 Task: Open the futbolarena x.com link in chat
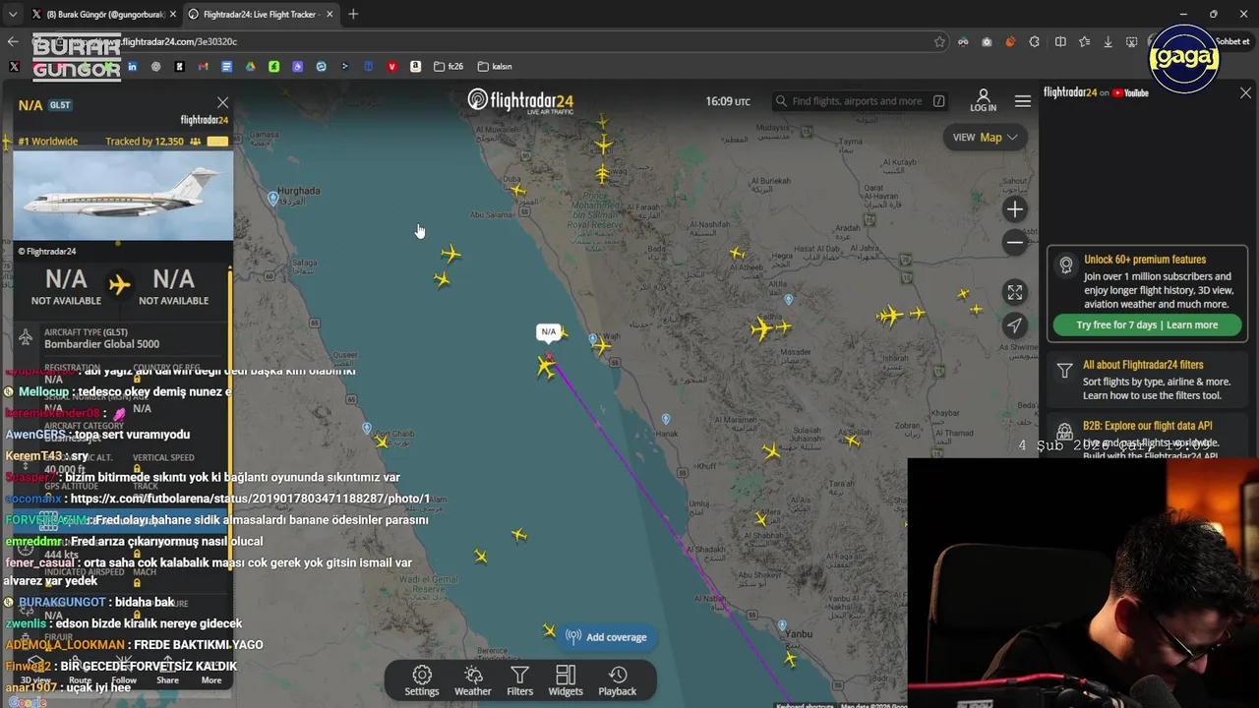pyautogui.click(x=250, y=499)
